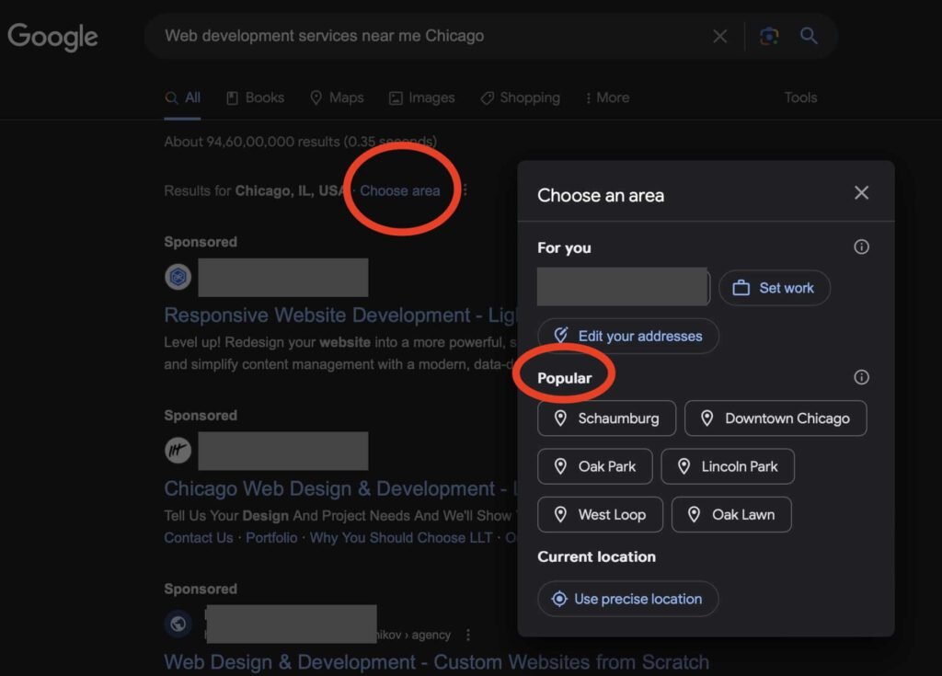Screen dimensions: 942x676
Task: Select the Downtown Chicago area chip
Action: click(775, 418)
